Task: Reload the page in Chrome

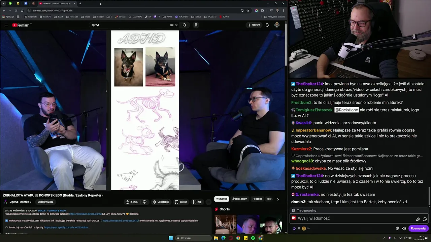Action: click(x=16, y=10)
